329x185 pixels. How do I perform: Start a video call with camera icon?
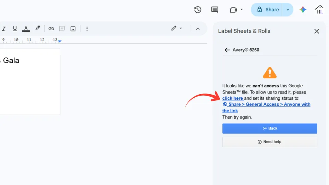pyautogui.click(x=233, y=10)
